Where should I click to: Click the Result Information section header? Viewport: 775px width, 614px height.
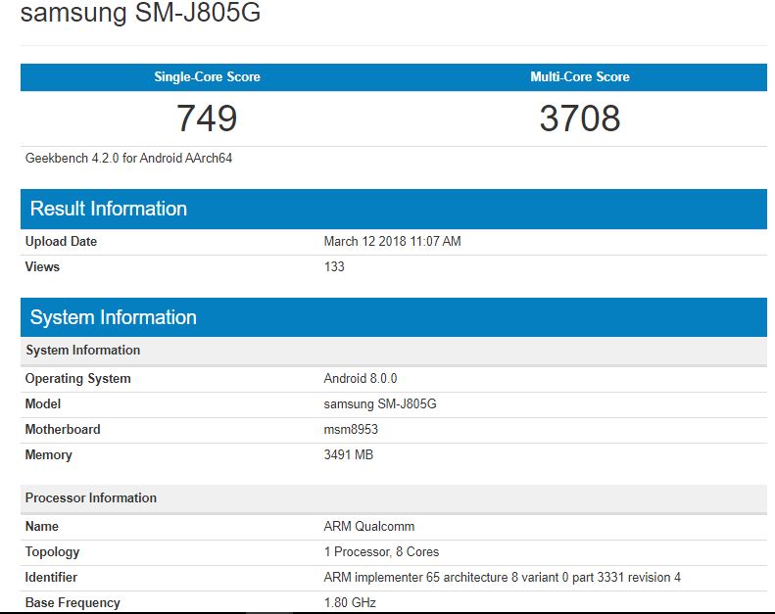coord(394,209)
